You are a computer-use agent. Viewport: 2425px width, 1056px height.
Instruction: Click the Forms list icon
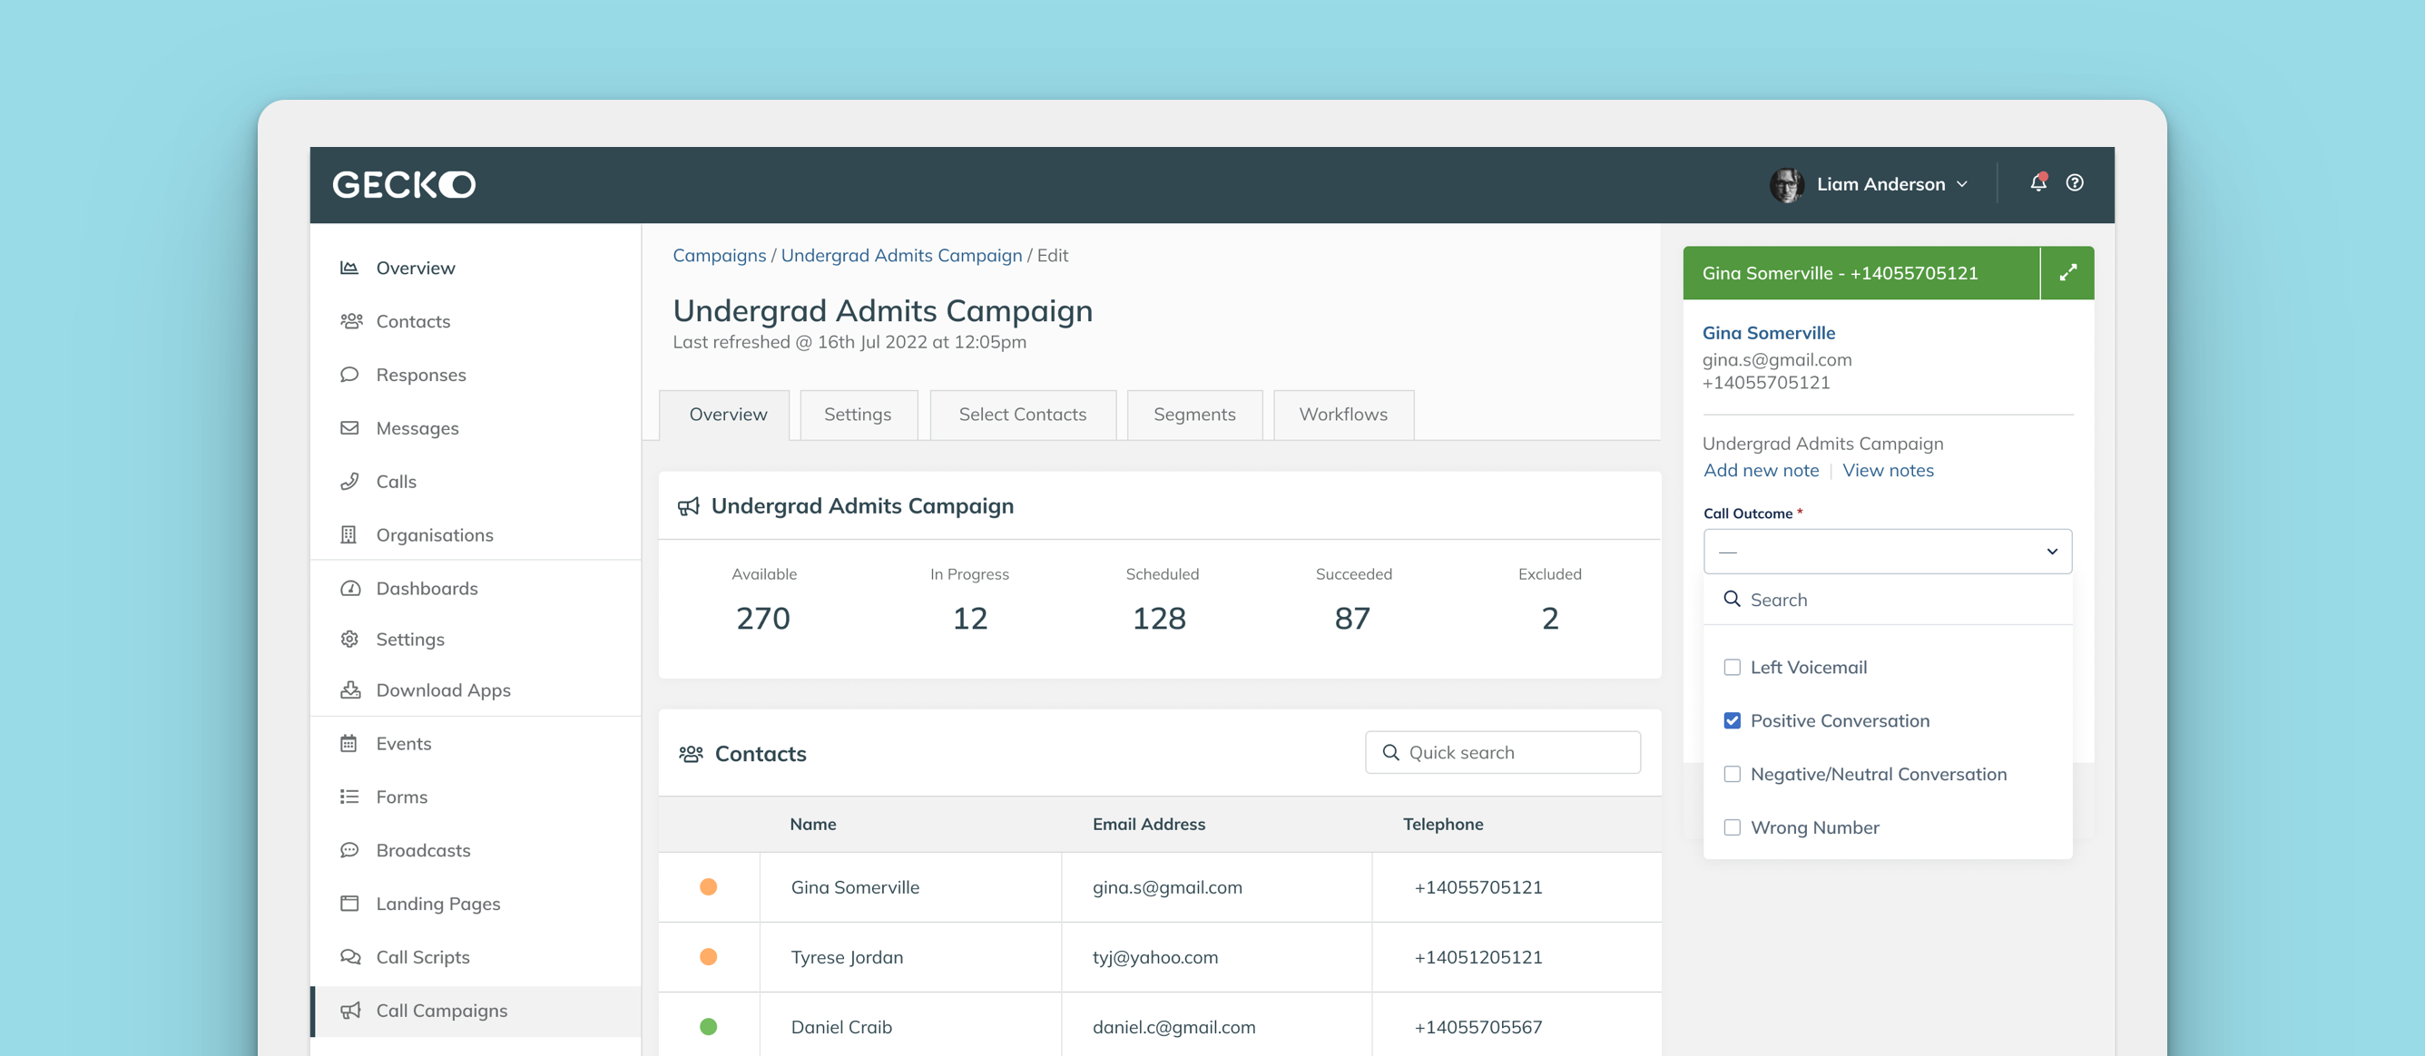click(x=349, y=797)
